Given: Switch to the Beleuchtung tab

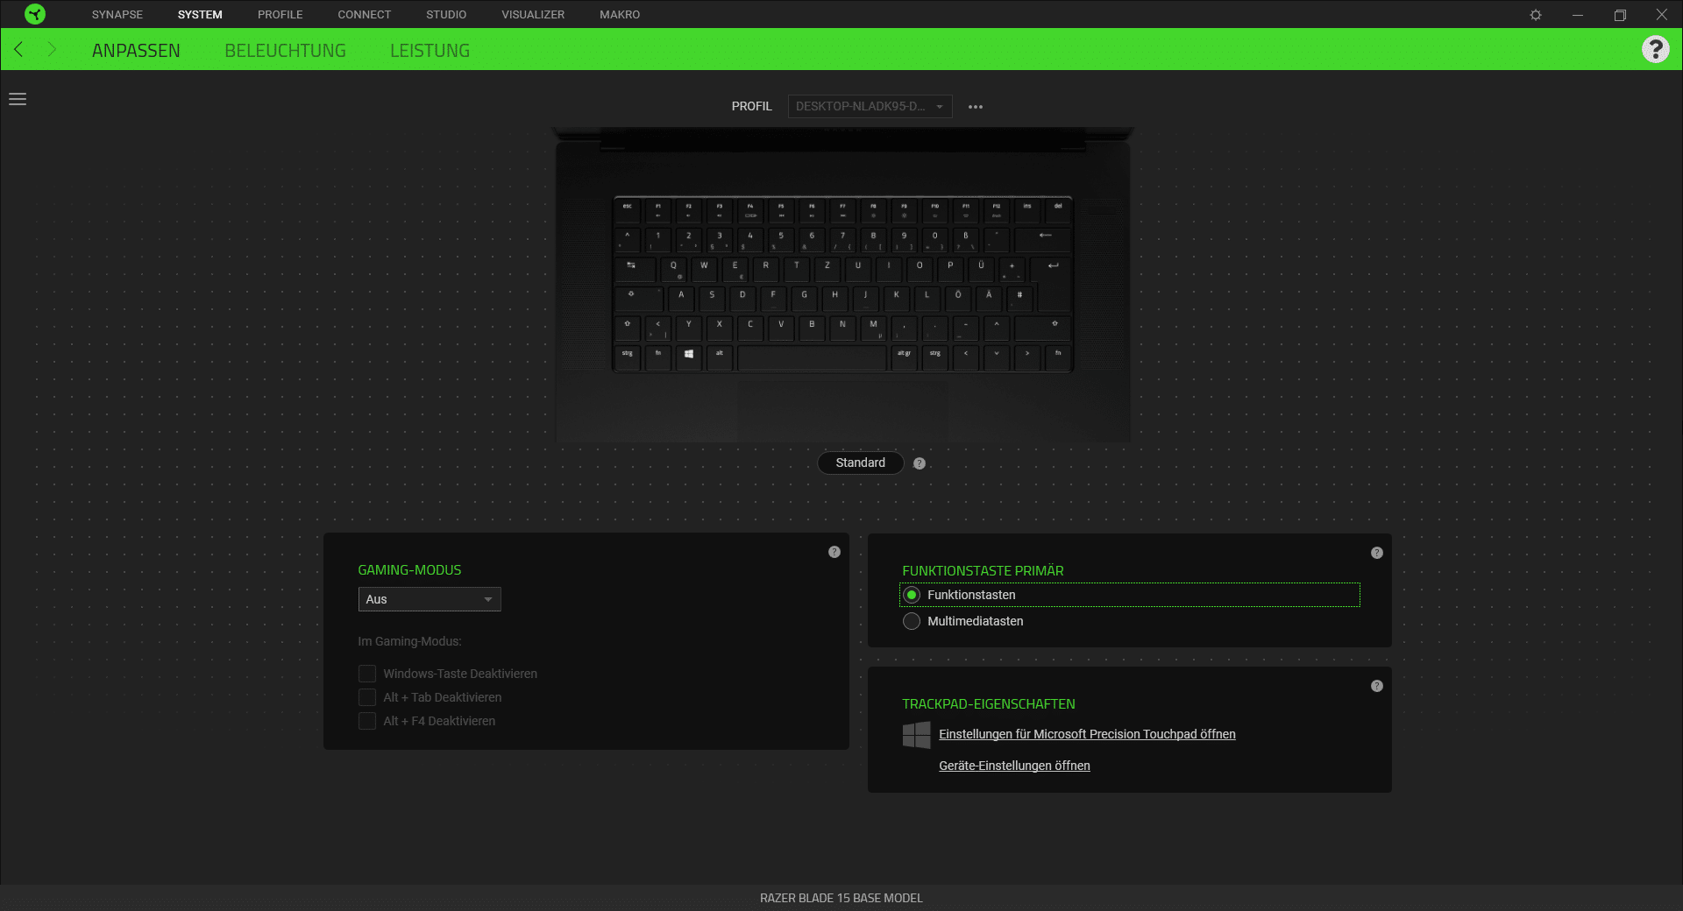Looking at the screenshot, I should 285,51.
